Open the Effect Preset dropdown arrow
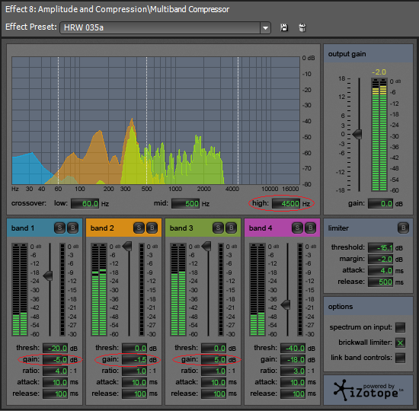419x411 pixels. point(265,27)
